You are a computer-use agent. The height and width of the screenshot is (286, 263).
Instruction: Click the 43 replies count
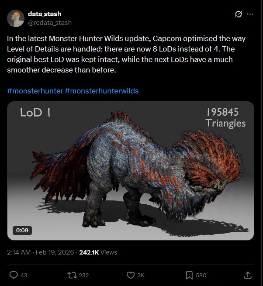(24, 275)
